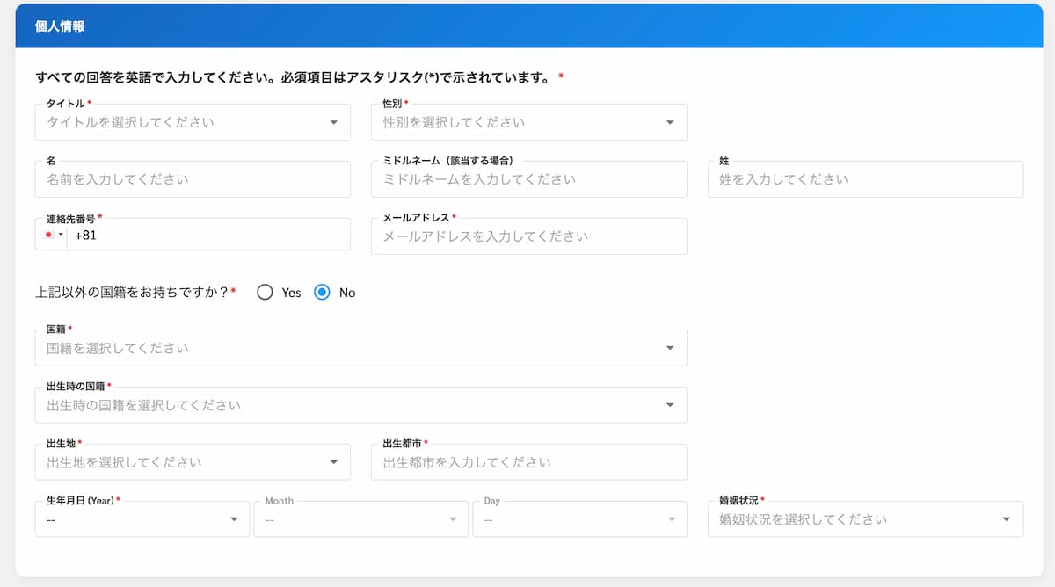Select Yes for other nationality
This screenshot has height=587, width=1055.
[266, 293]
